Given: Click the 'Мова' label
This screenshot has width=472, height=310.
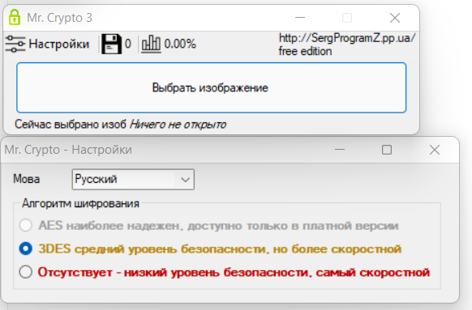Looking at the screenshot, I should [x=27, y=180].
